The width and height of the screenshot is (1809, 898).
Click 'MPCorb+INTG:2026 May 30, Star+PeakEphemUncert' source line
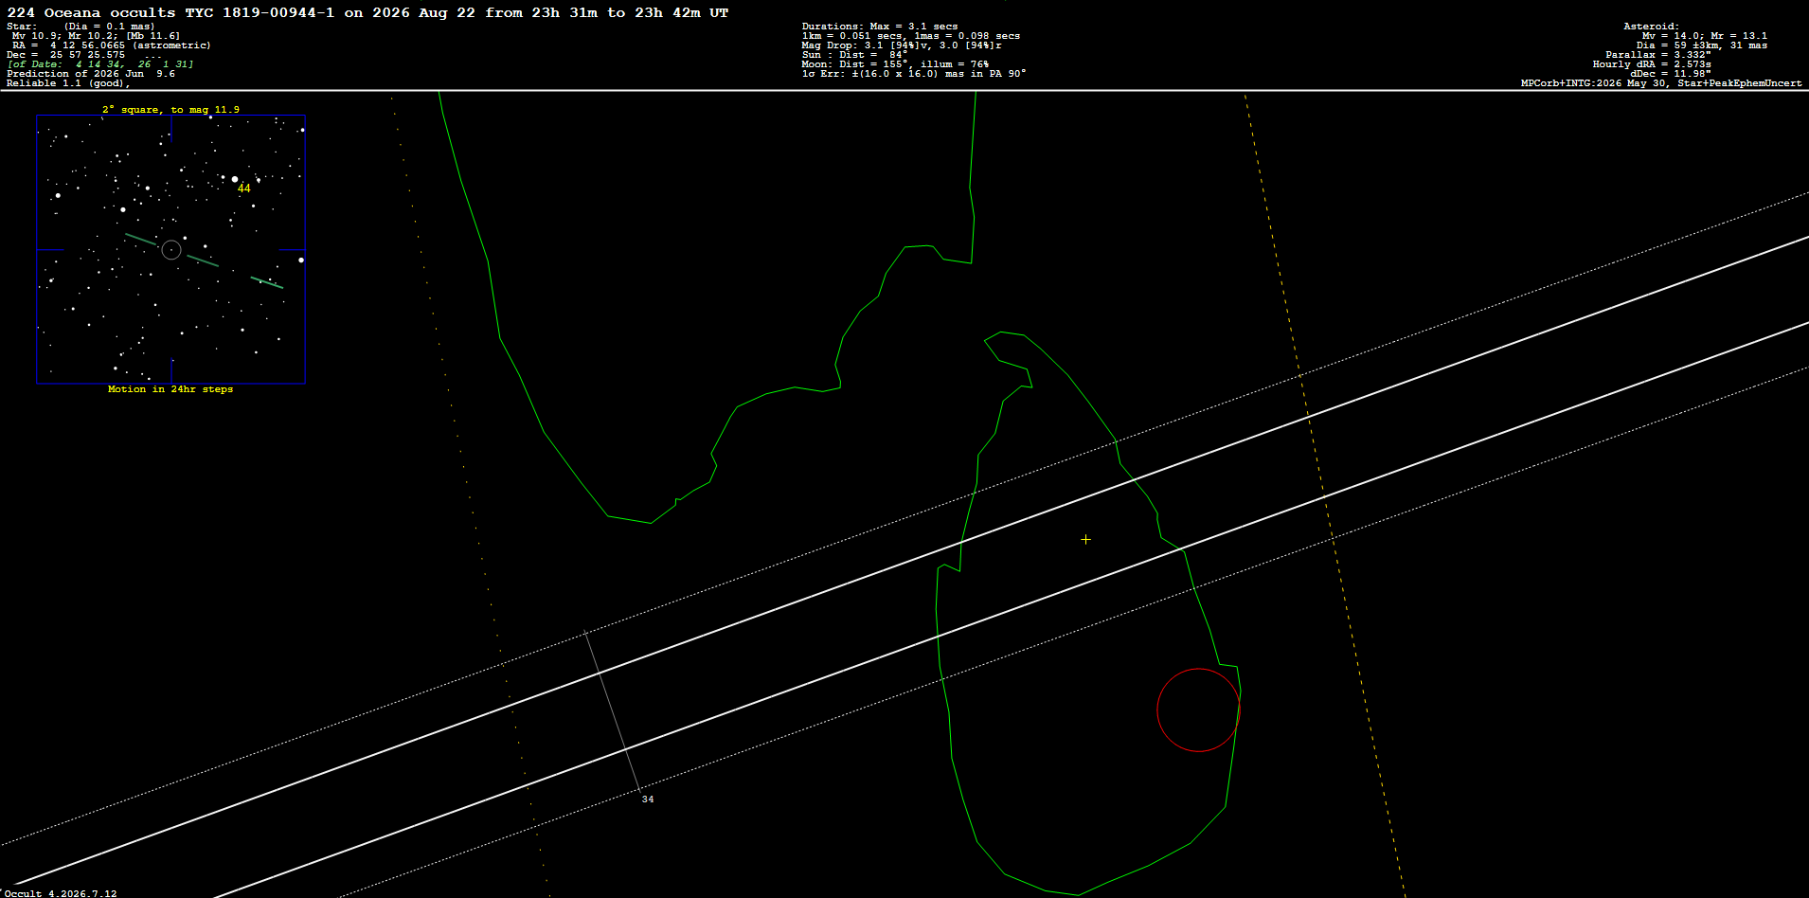point(1661,83)
